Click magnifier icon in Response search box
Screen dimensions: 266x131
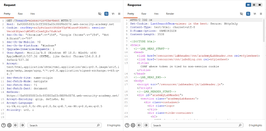pyautogui.click(x=240, y=125)
